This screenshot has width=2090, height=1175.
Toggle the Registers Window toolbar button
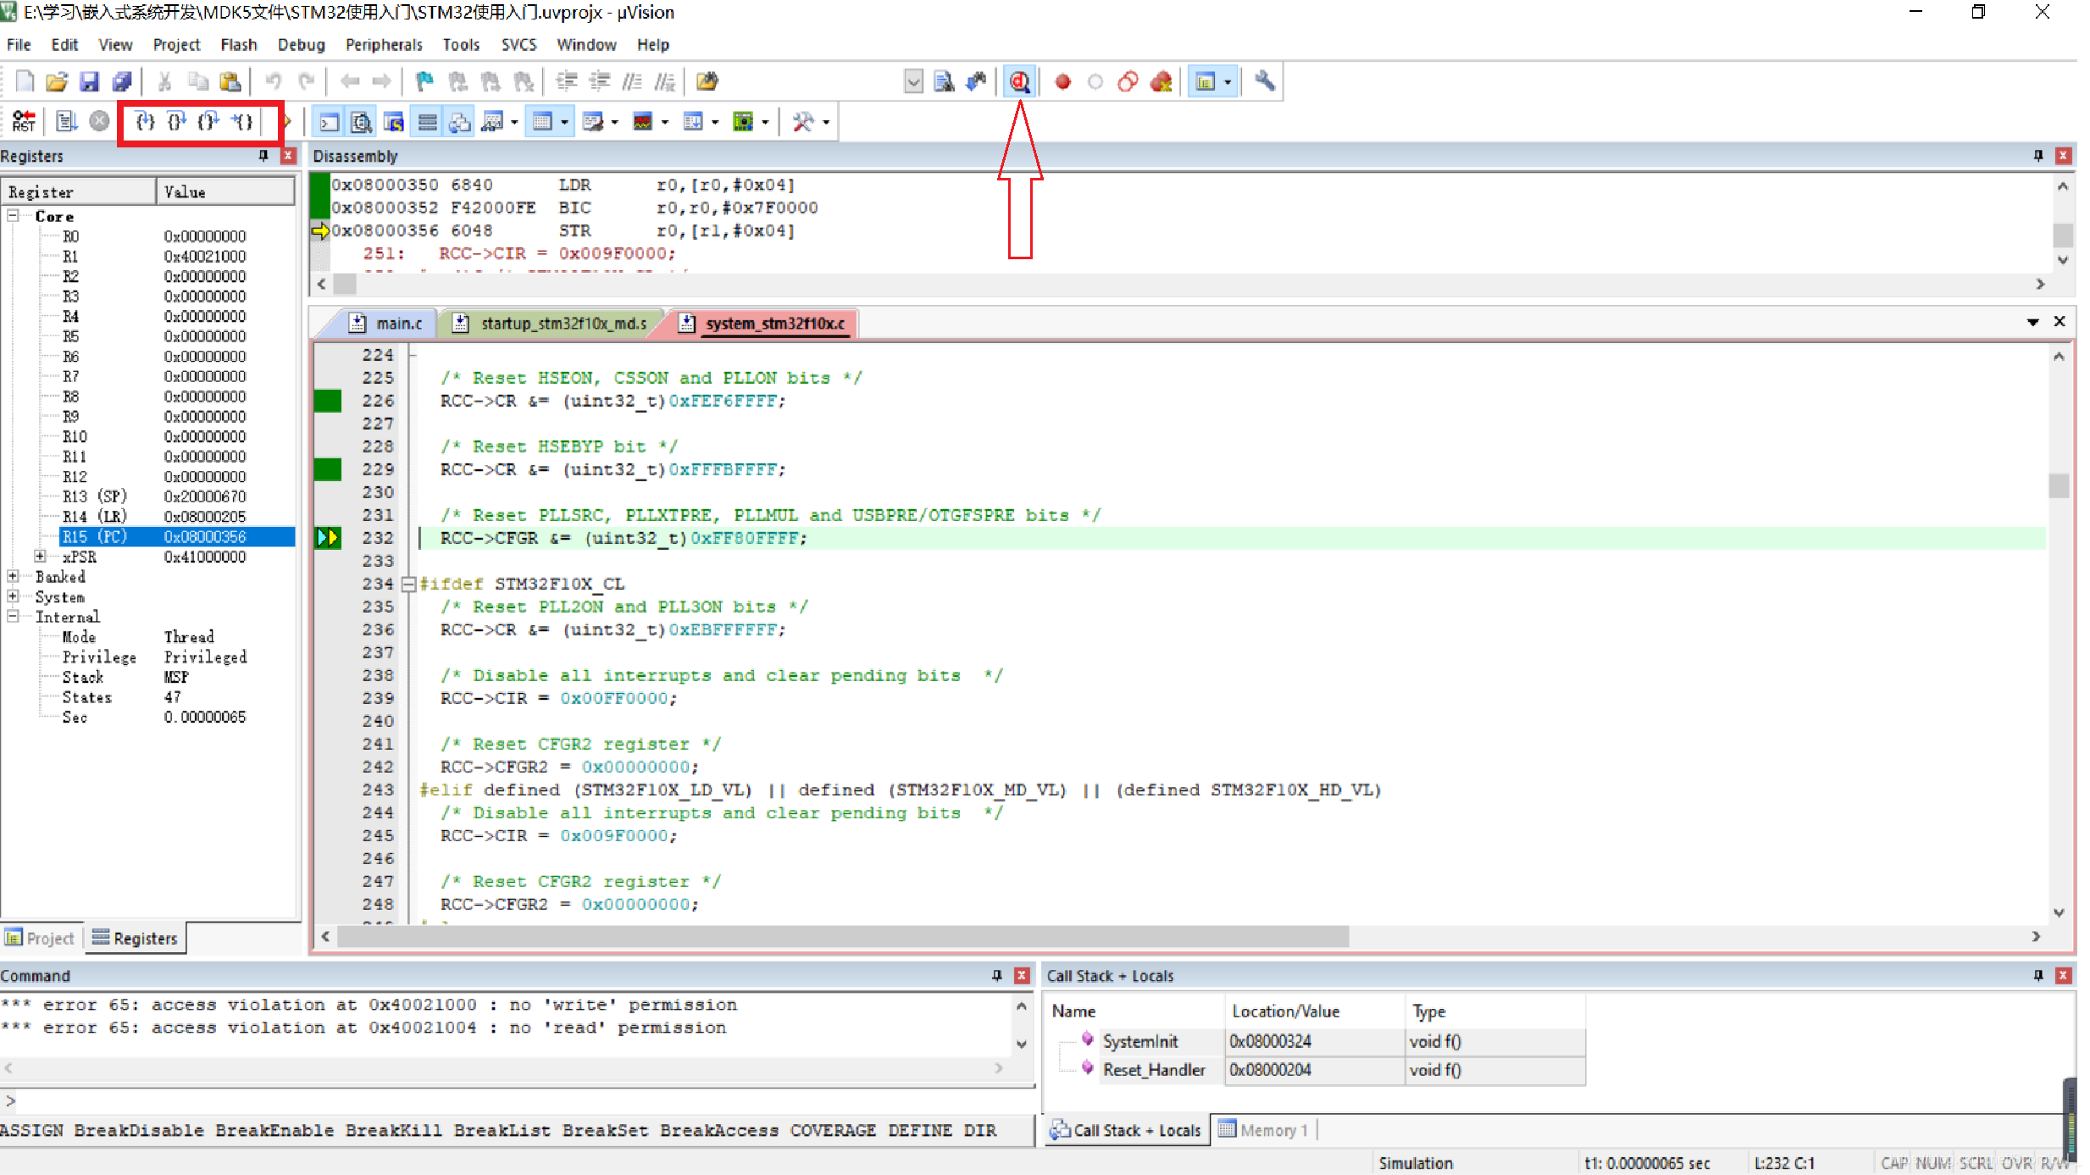(x=427, y=122)
